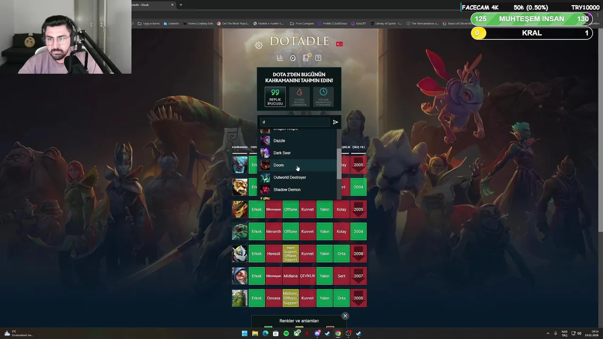Viewport: 603px width, 339px height.
Task: Click the Çıkış Yılı column header
Action: [x=359, y=147]
